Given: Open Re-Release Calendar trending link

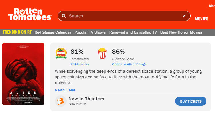Looking at the screenshot, I should [53, 32].
